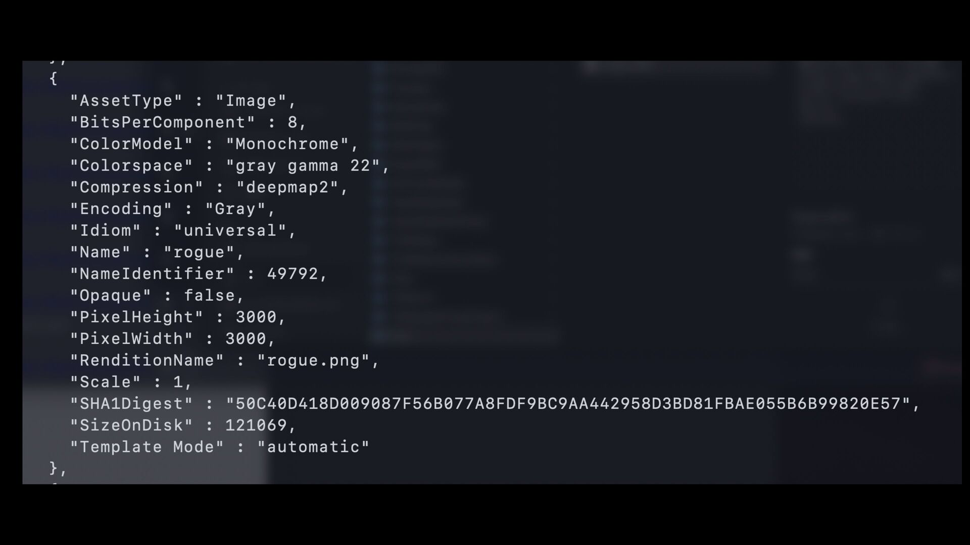Click the BitsPerComponent value 8
970x545 pixels.
pyautogui.click(x=293, y=123)
